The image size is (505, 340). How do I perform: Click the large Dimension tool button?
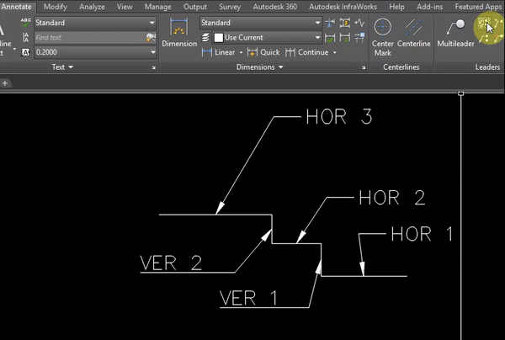179,33
